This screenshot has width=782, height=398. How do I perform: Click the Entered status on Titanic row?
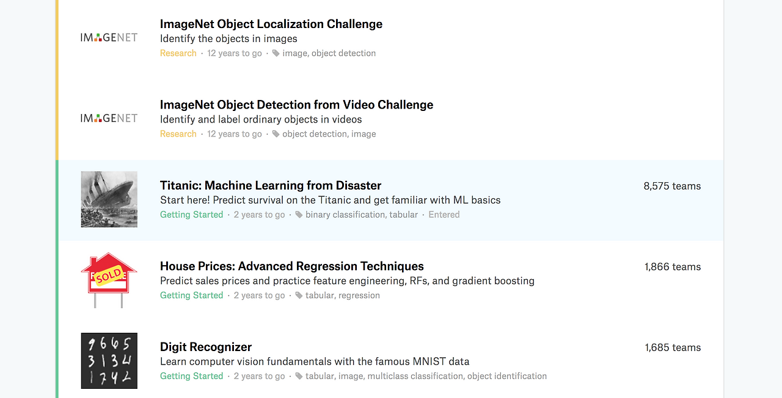click(444, 215)
